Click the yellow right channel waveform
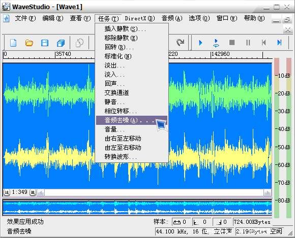Viewport: 295px width, 238px height. (49, 157)
